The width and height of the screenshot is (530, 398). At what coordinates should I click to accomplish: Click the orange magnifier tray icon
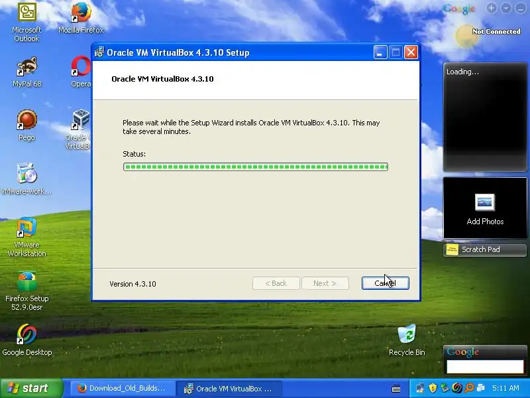469,388
